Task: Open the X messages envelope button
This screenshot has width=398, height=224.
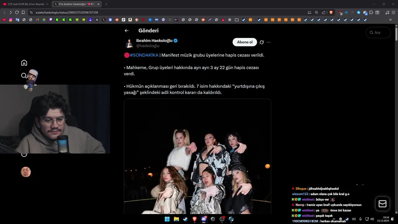Action: coord(382,204)
